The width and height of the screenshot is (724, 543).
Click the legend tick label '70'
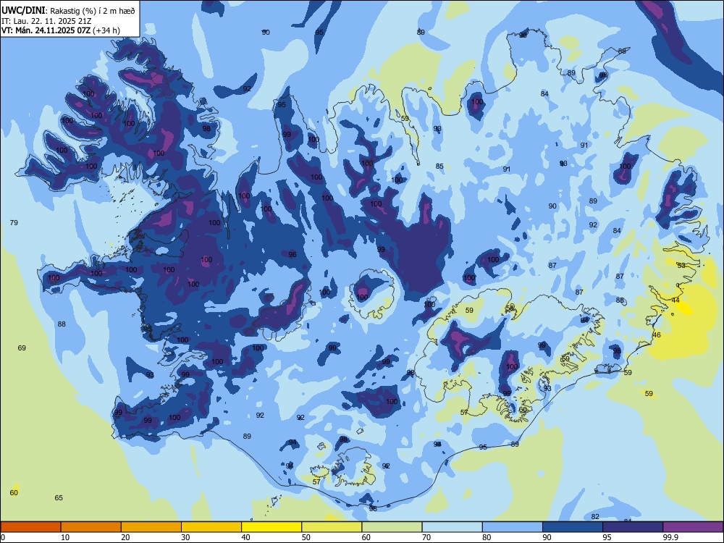(426, 537)
